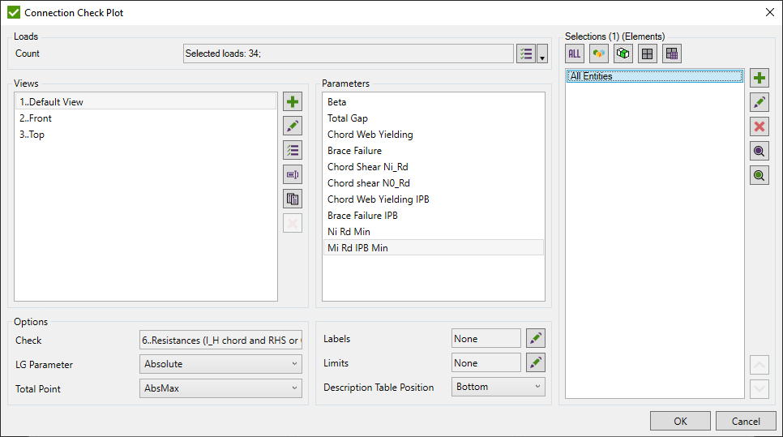The height and width of the screenshot is (437, 783).
Task: Click the pencil edit icon beside Views list
Action: (x=293, y=126)
